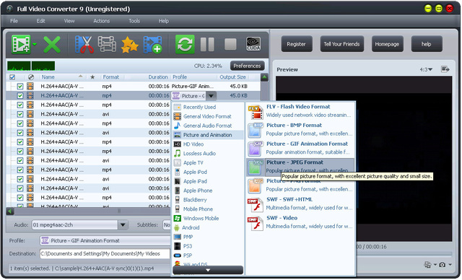Click Tell Your Friends button
The width and height of the screenshot is (462, 280).
tap(341, 44)
